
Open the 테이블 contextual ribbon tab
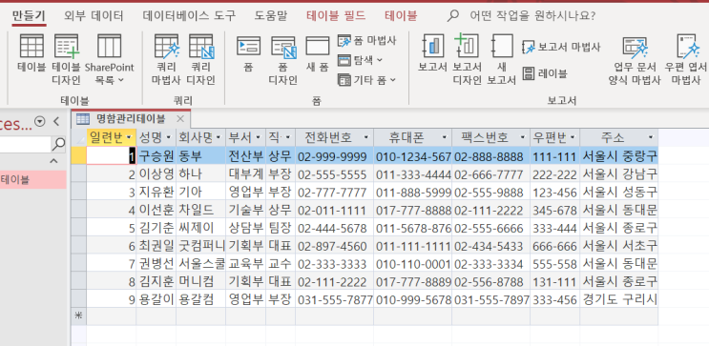401,17
